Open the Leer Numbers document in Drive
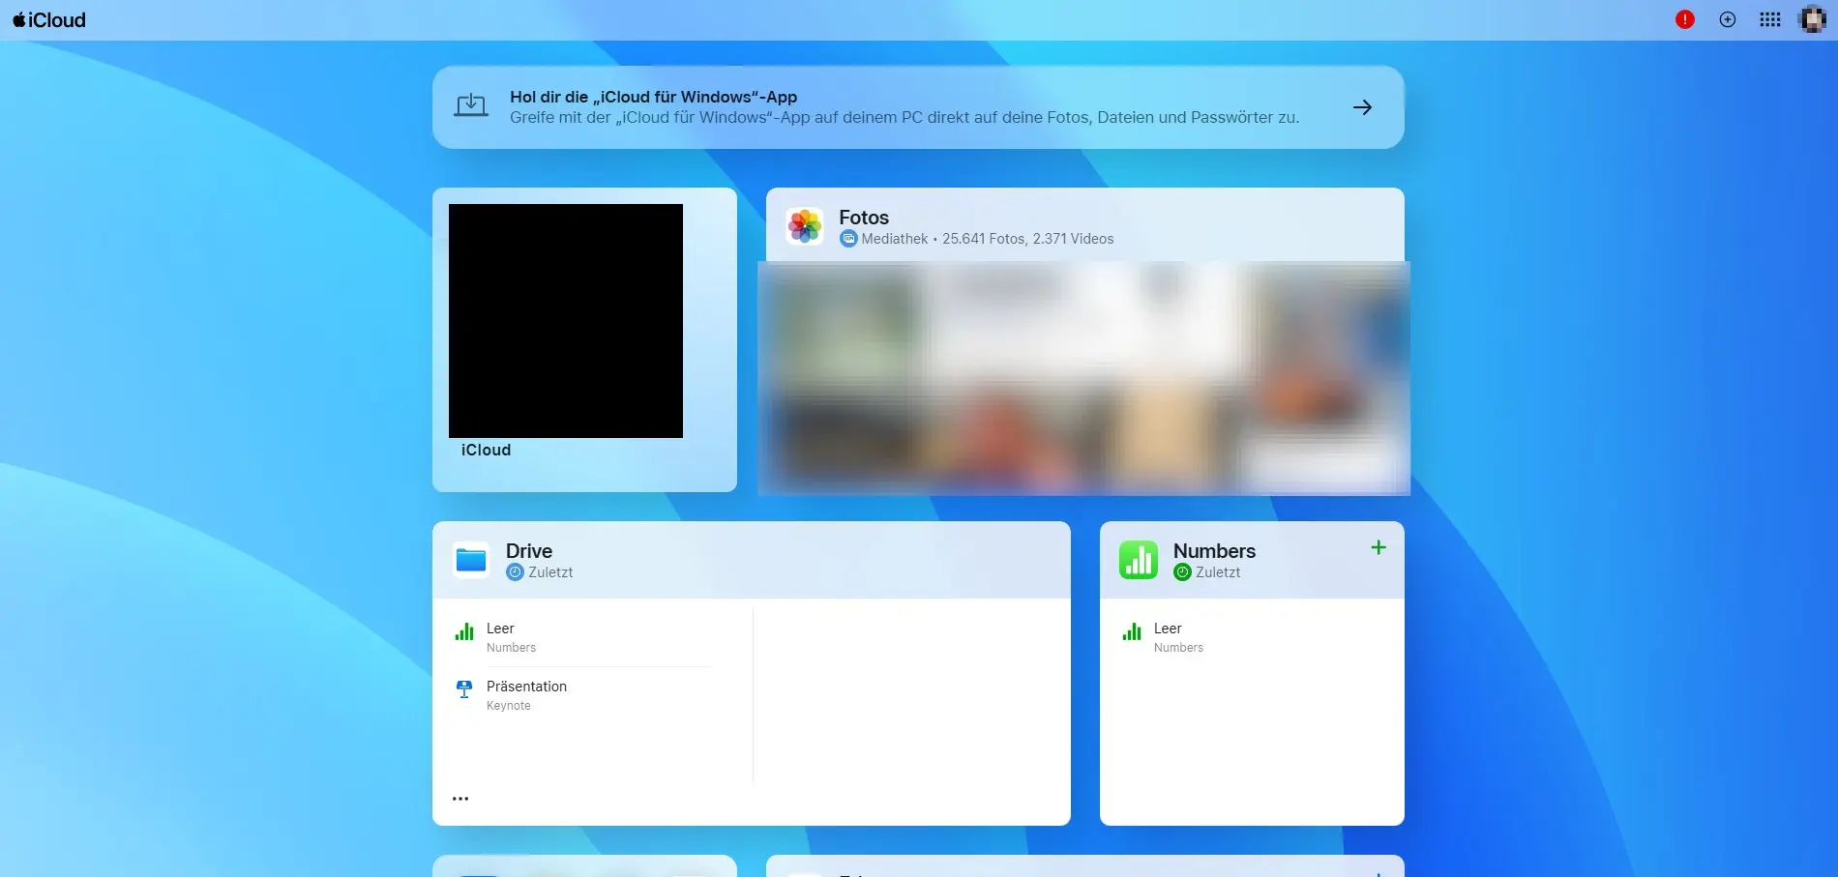This screenshot has height=877, width=1838. (500, 629)
